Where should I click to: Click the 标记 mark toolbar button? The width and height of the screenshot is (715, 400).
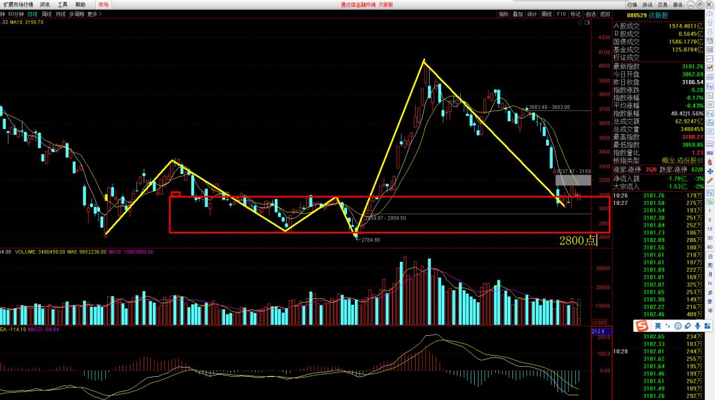tap(575, 14)
